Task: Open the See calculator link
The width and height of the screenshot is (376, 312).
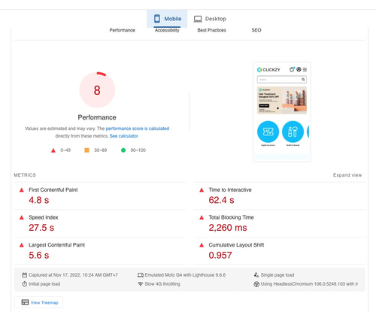Action: click(124, 136)
